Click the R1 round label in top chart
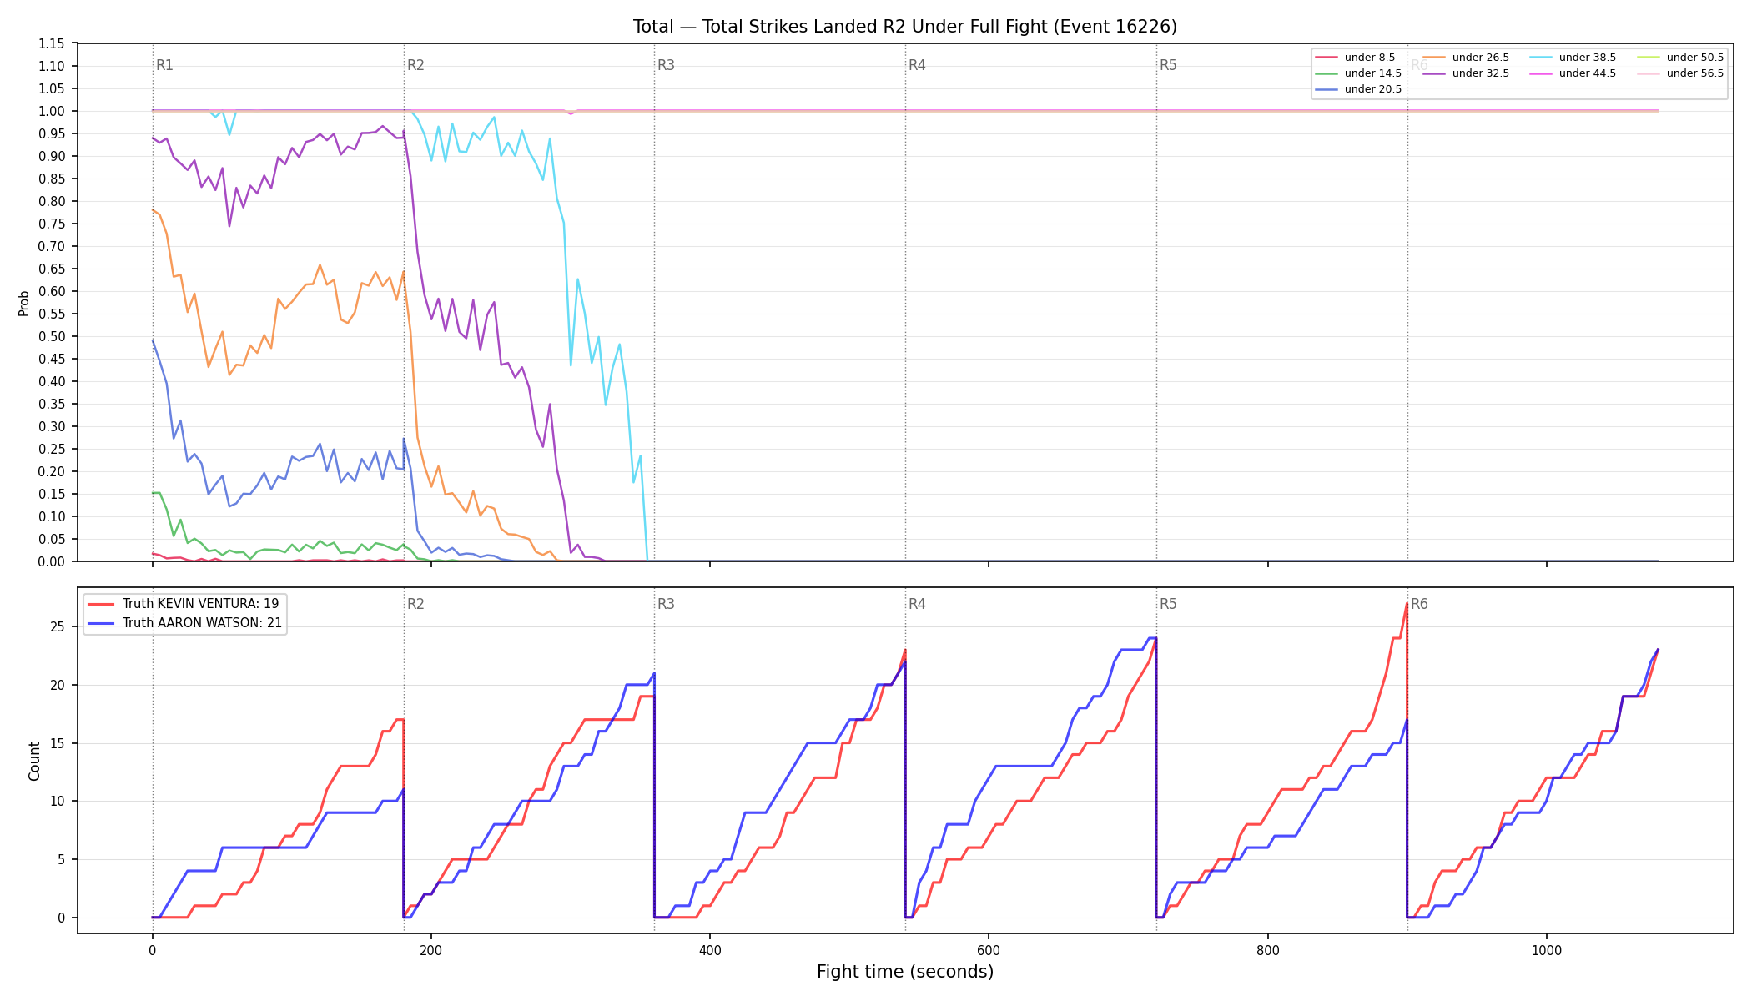This screenshot has height=1001, width=1752. [x=165, y=65]
